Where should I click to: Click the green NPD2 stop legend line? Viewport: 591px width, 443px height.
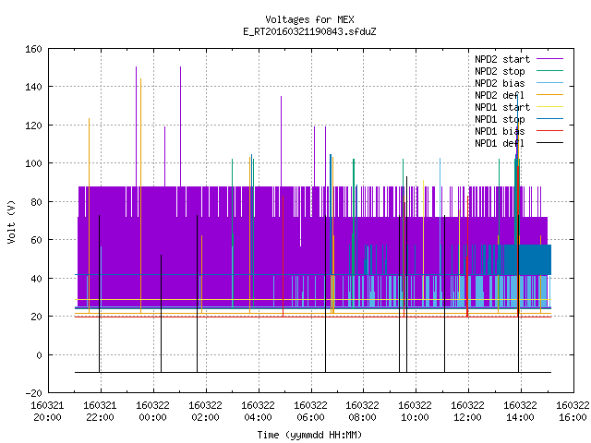coord(549,71)
